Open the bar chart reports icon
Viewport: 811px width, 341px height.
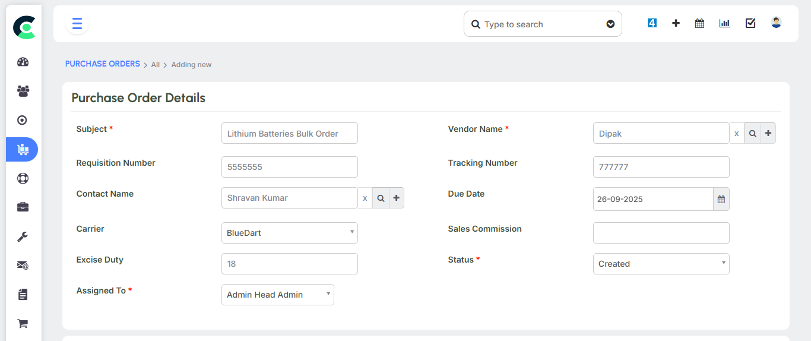(724, 23)
